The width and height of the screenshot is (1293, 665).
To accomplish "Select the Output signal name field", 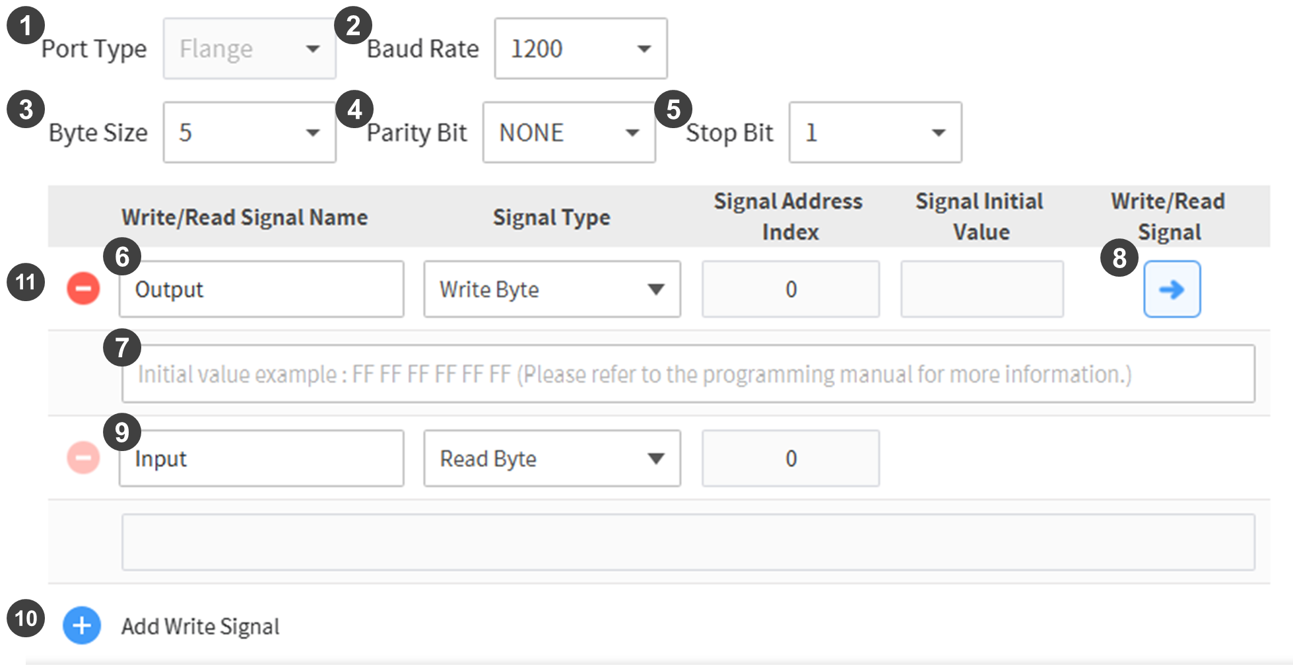I will click(x=261, y=289).
